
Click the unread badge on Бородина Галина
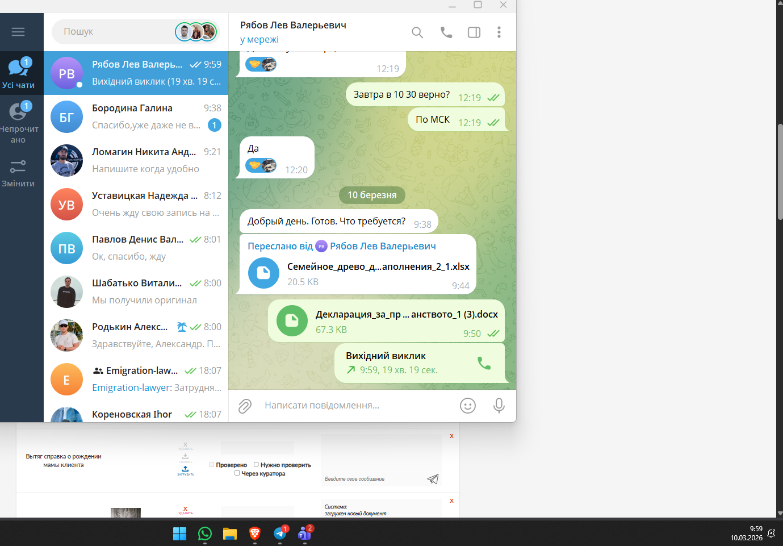[214, 125]
